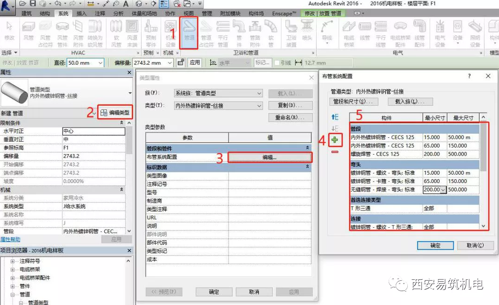
Task: Click the move row up arrow icon
Action: pyautogui.click(x=335, y=117)
